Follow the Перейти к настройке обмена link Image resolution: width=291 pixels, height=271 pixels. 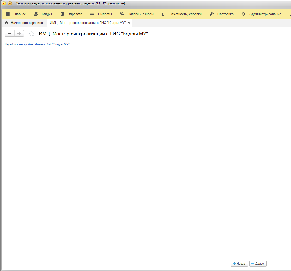(x=37, y=44)
